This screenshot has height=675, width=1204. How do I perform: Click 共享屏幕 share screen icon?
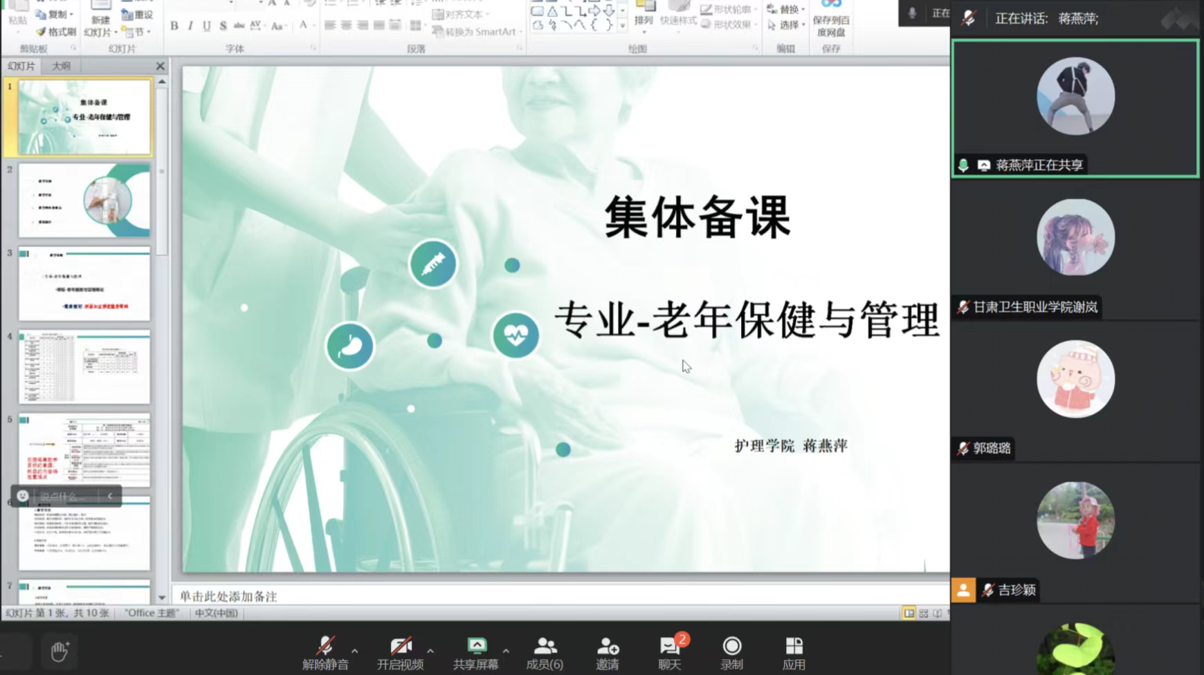point(475,652)
